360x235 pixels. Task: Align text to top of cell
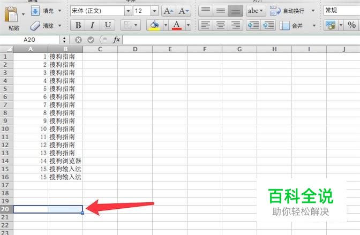(x=206, y=11)
